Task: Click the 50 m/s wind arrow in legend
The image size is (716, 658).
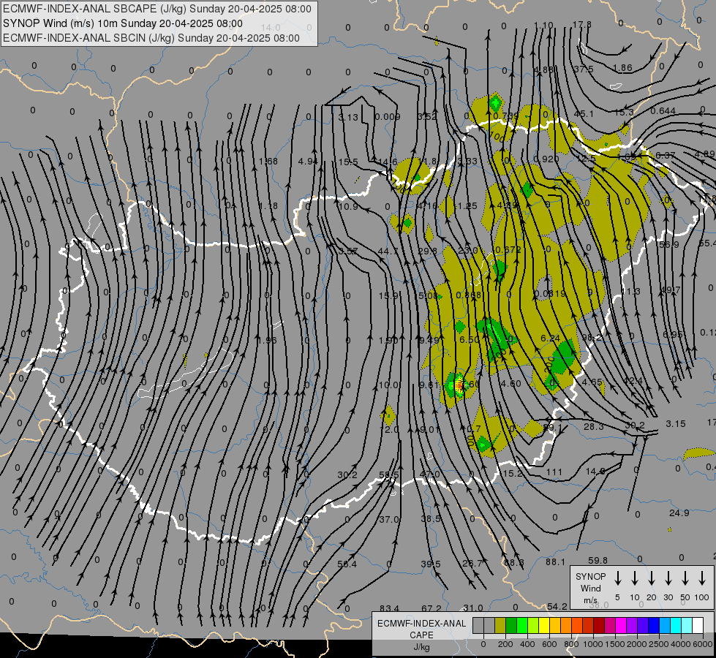Action: 685,578
